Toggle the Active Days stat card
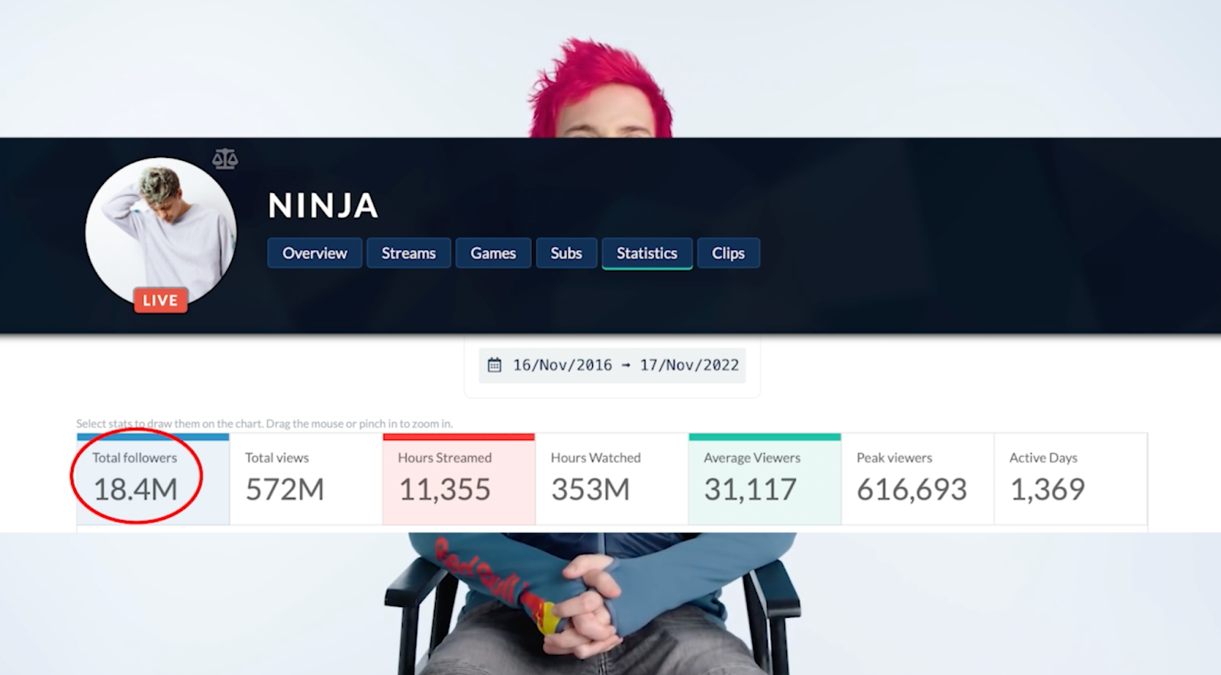 (x=1071, y=479)
